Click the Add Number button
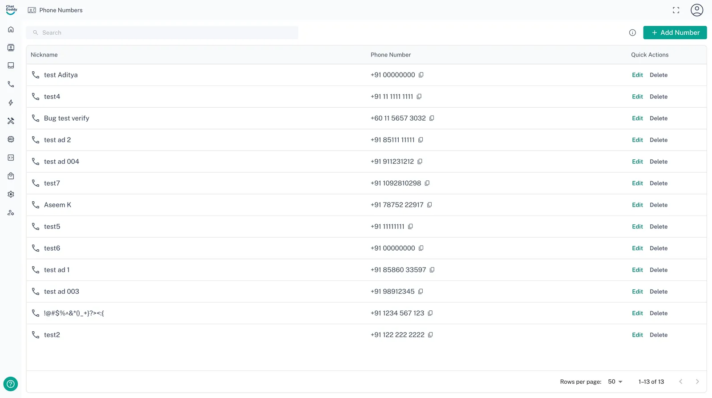Screen dimensions: 712x398 [675, 32]
